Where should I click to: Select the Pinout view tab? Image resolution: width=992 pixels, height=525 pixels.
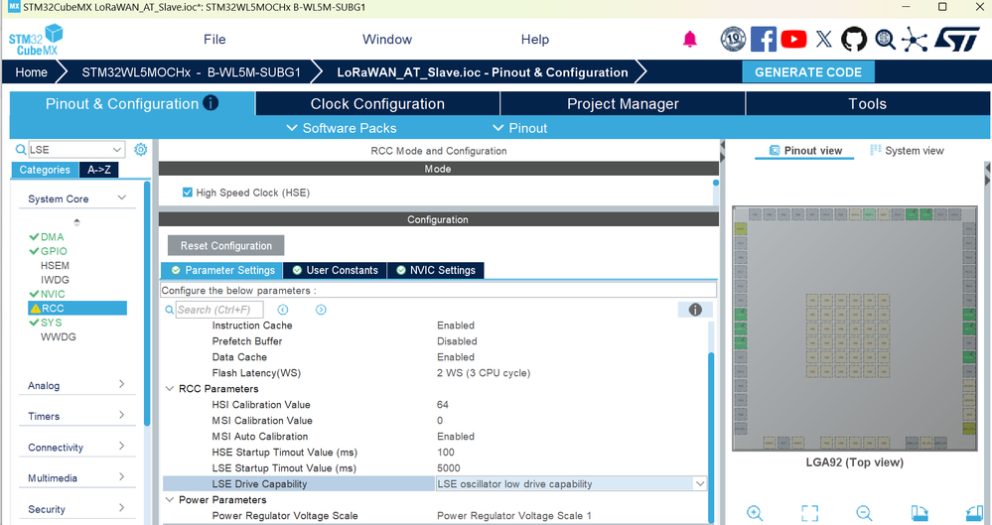tap(804, 151)
